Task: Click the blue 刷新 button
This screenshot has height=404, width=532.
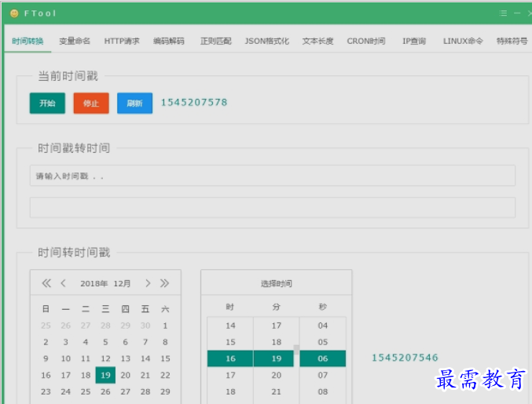Action: (134, 104)
